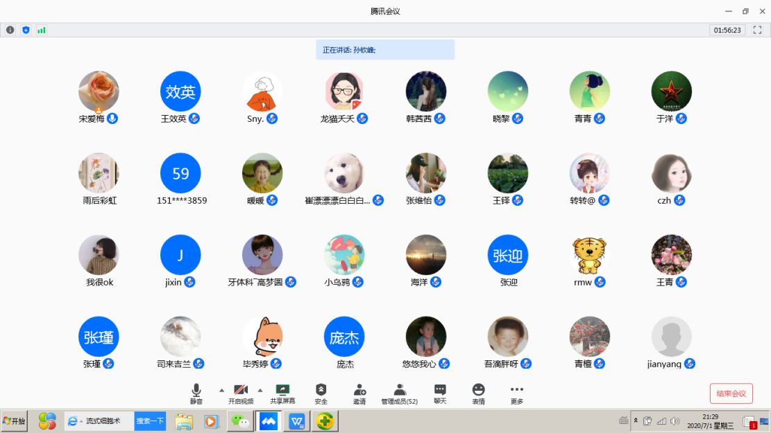Select the blue J avatar of jixin
771x433 pixels.
click(180, 255)
